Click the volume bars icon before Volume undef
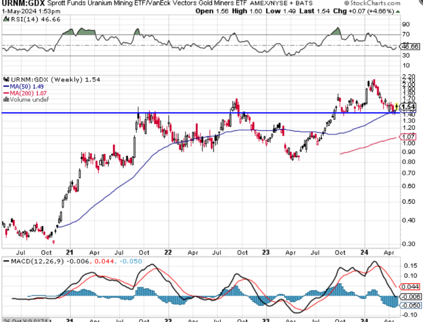This screenshot has height=322, width=423. (x=6, y=99)
